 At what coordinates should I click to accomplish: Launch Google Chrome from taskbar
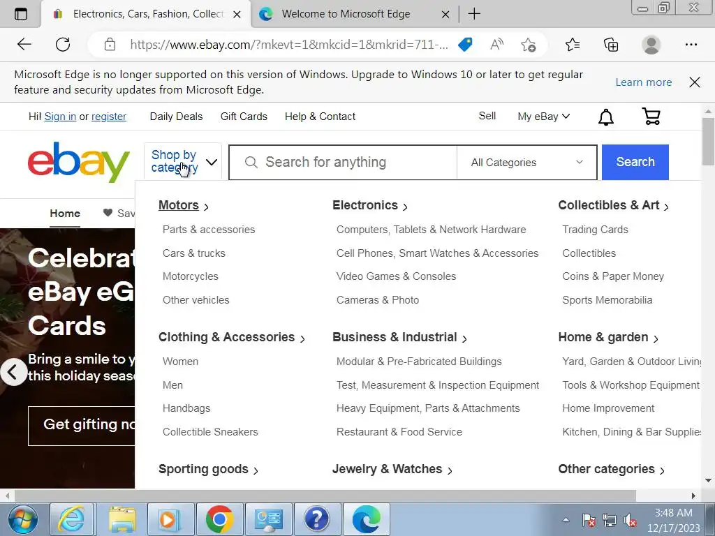219,519
